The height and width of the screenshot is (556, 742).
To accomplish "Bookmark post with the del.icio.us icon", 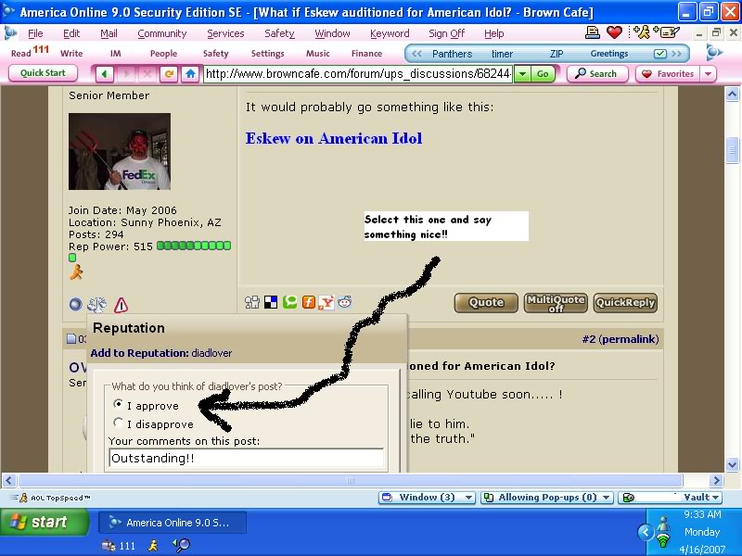I will (271, 302).
